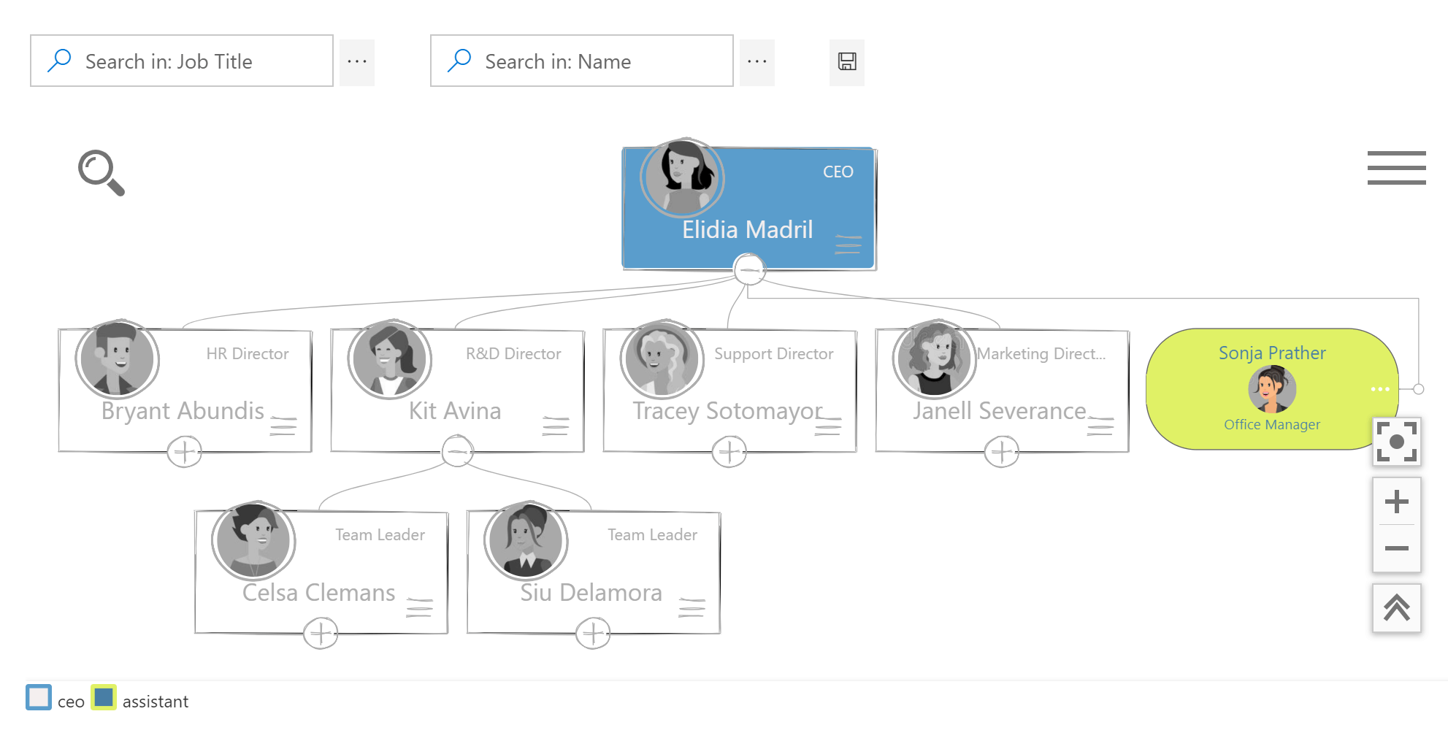The width and height of the screenshot is (1448, 741).
Task: Enable the ceo legend checkbox
Action: (x=39, y=699)
